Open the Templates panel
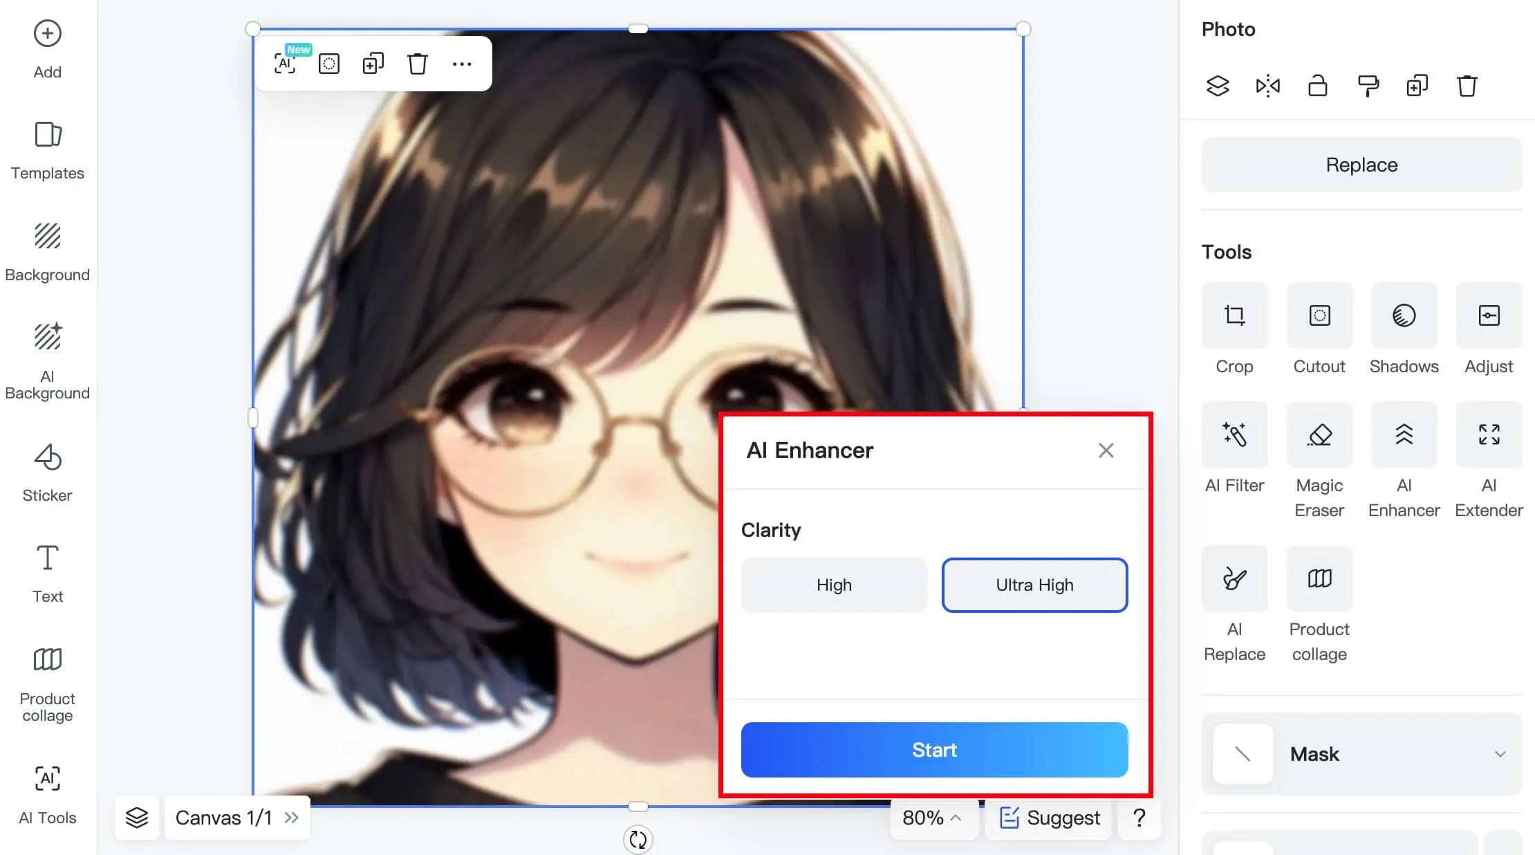 click(47, 147)
